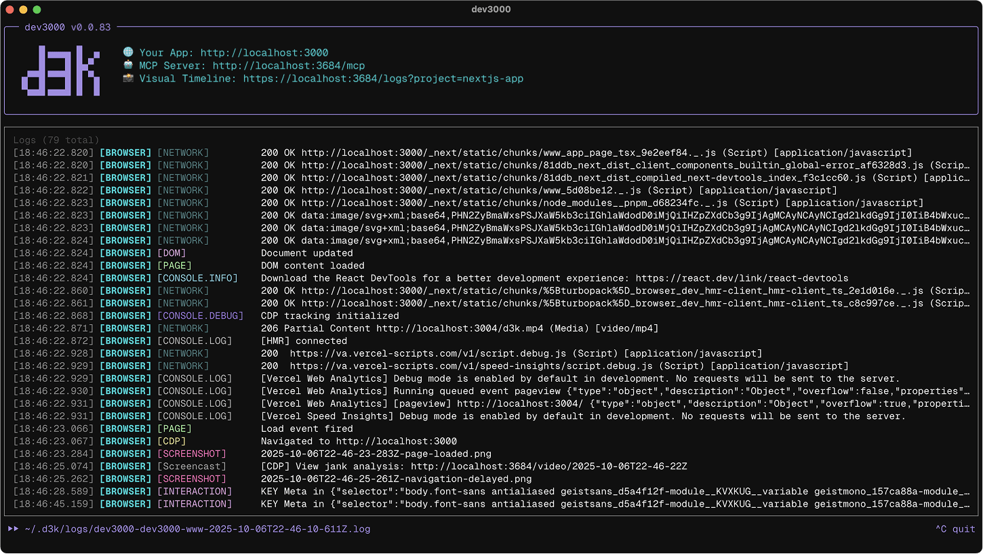Click the [SCREENSHOT] tag on the page-loaded entry

[x=192, y=454]
